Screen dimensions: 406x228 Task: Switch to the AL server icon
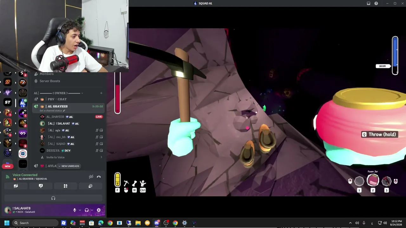point(23,103)
